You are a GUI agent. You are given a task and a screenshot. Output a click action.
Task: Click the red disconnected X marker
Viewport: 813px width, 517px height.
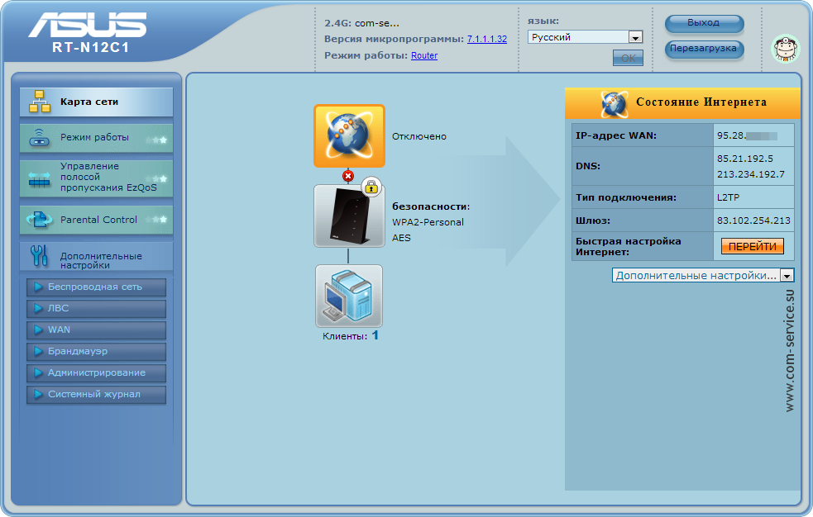[348, 176]
